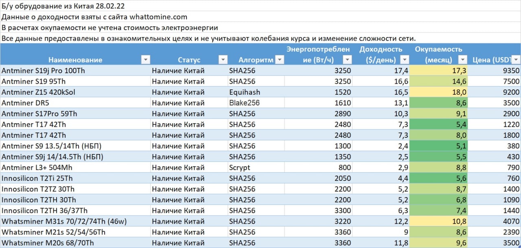
Task: Select payback cell 17,3 for S19j Pro
Action: pos(438,70)
